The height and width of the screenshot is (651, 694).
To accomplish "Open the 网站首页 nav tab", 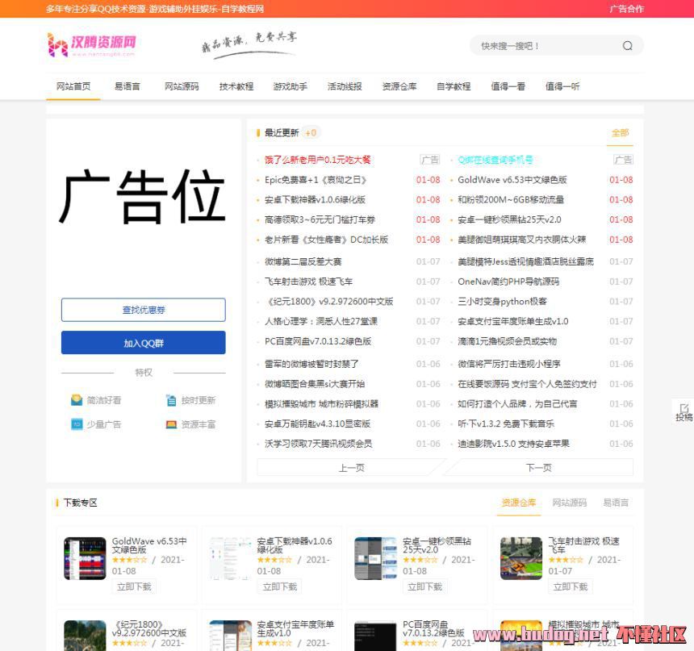I will [73, 86].
